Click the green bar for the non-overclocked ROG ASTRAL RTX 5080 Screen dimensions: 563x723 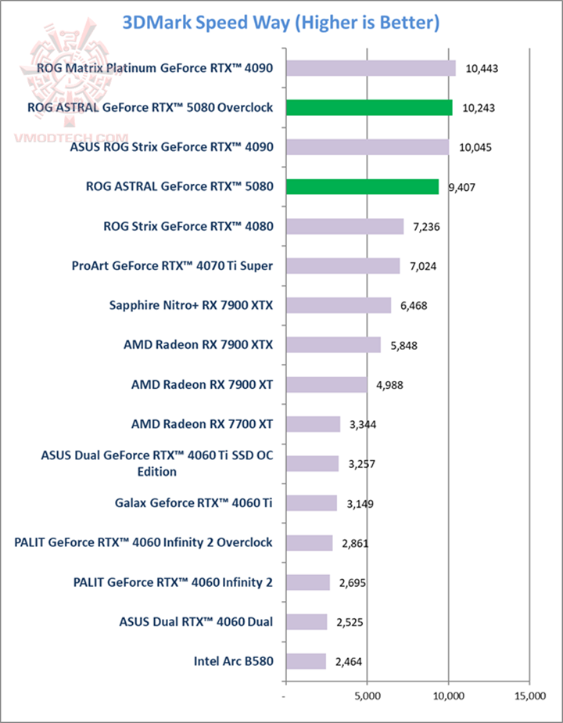pos(363,187)
